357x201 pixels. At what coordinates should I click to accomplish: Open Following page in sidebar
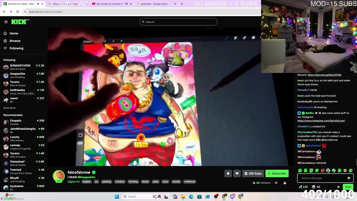tap(16, 48)
